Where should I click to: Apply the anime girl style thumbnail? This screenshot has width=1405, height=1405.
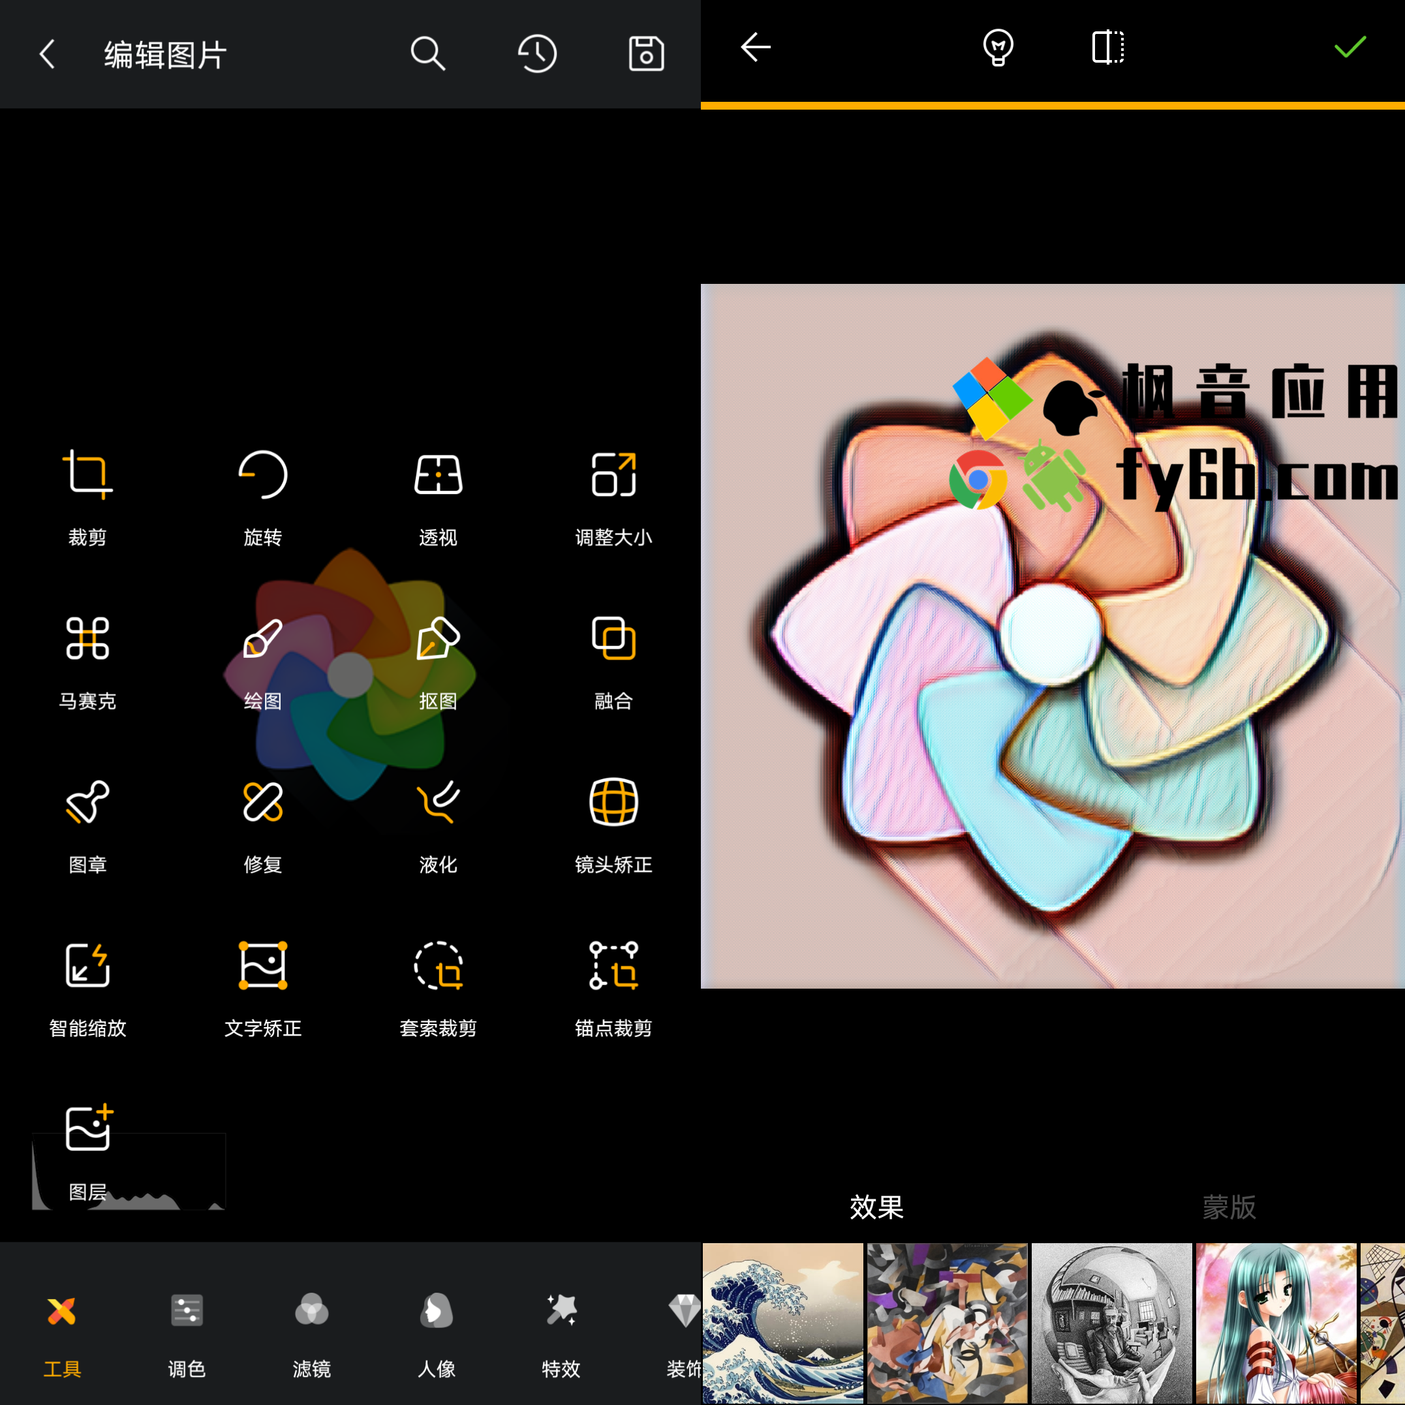[1276, 1323]
